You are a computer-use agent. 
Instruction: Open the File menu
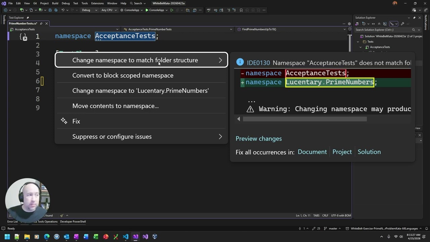pos(11,3)
